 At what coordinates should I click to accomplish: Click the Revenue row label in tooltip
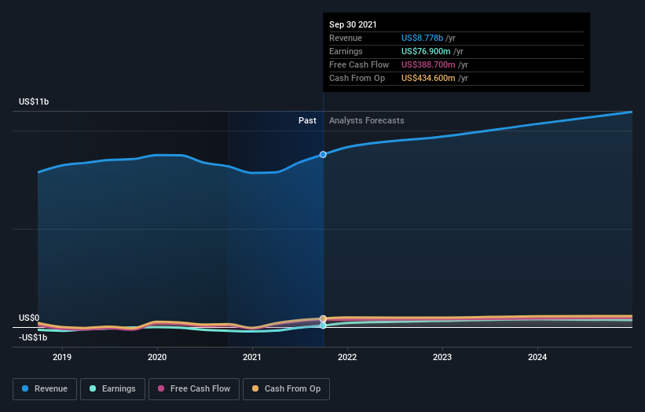pyautogui.click(x=346, y=38)
